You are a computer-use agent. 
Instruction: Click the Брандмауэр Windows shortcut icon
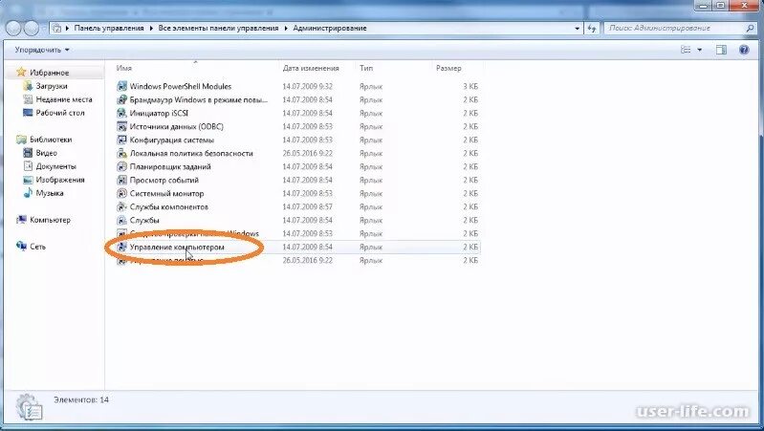point(121,99)
